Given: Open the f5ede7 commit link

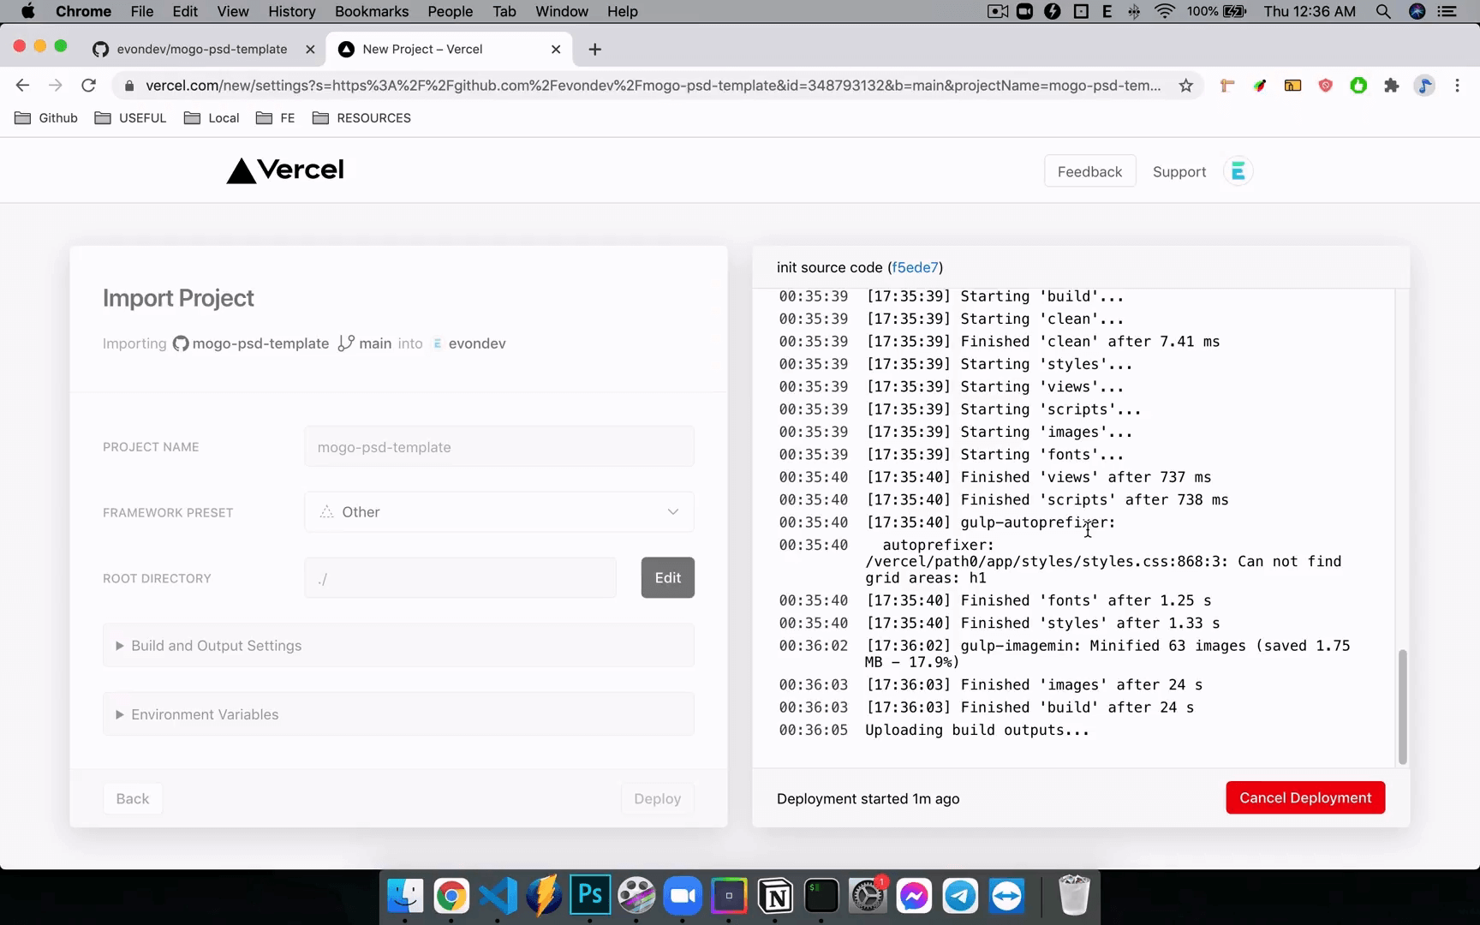Looking at the screenshot, I should click(x=915, y=267).
